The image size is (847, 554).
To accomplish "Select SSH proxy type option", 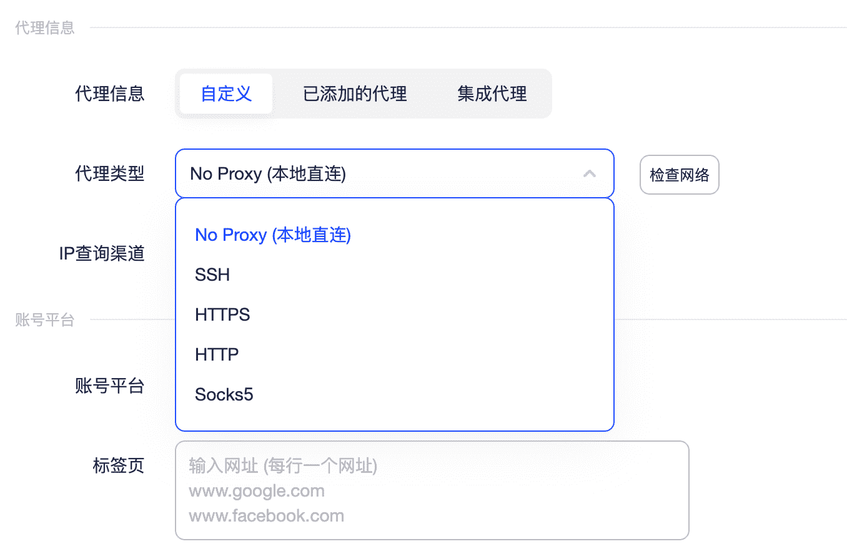I will point(212,275).
